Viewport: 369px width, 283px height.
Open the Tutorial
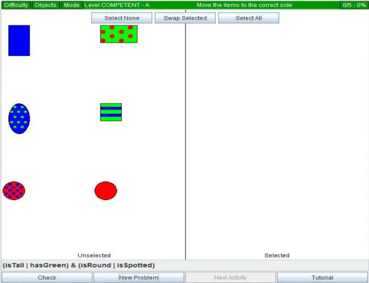[322, 277]
